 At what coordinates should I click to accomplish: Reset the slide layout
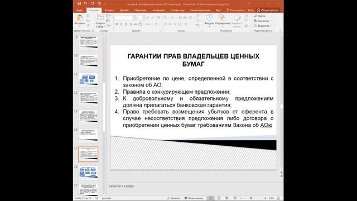click(108, 21)
